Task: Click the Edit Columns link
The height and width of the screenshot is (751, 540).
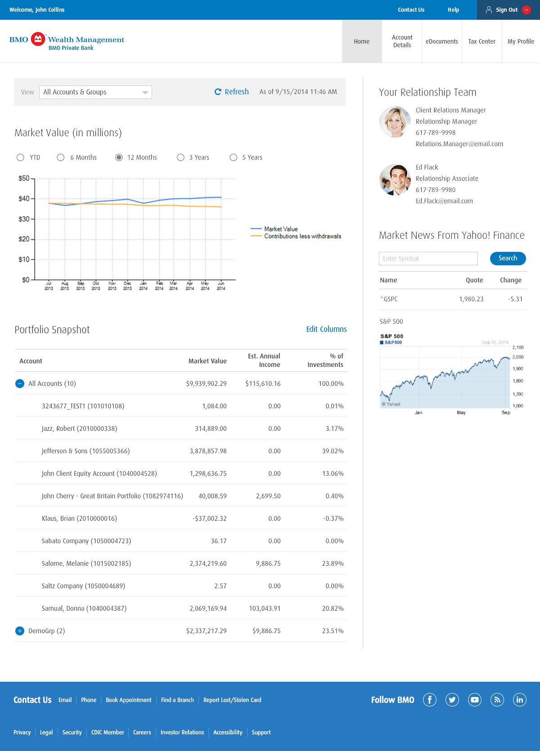Action: [x=326, y=329]
